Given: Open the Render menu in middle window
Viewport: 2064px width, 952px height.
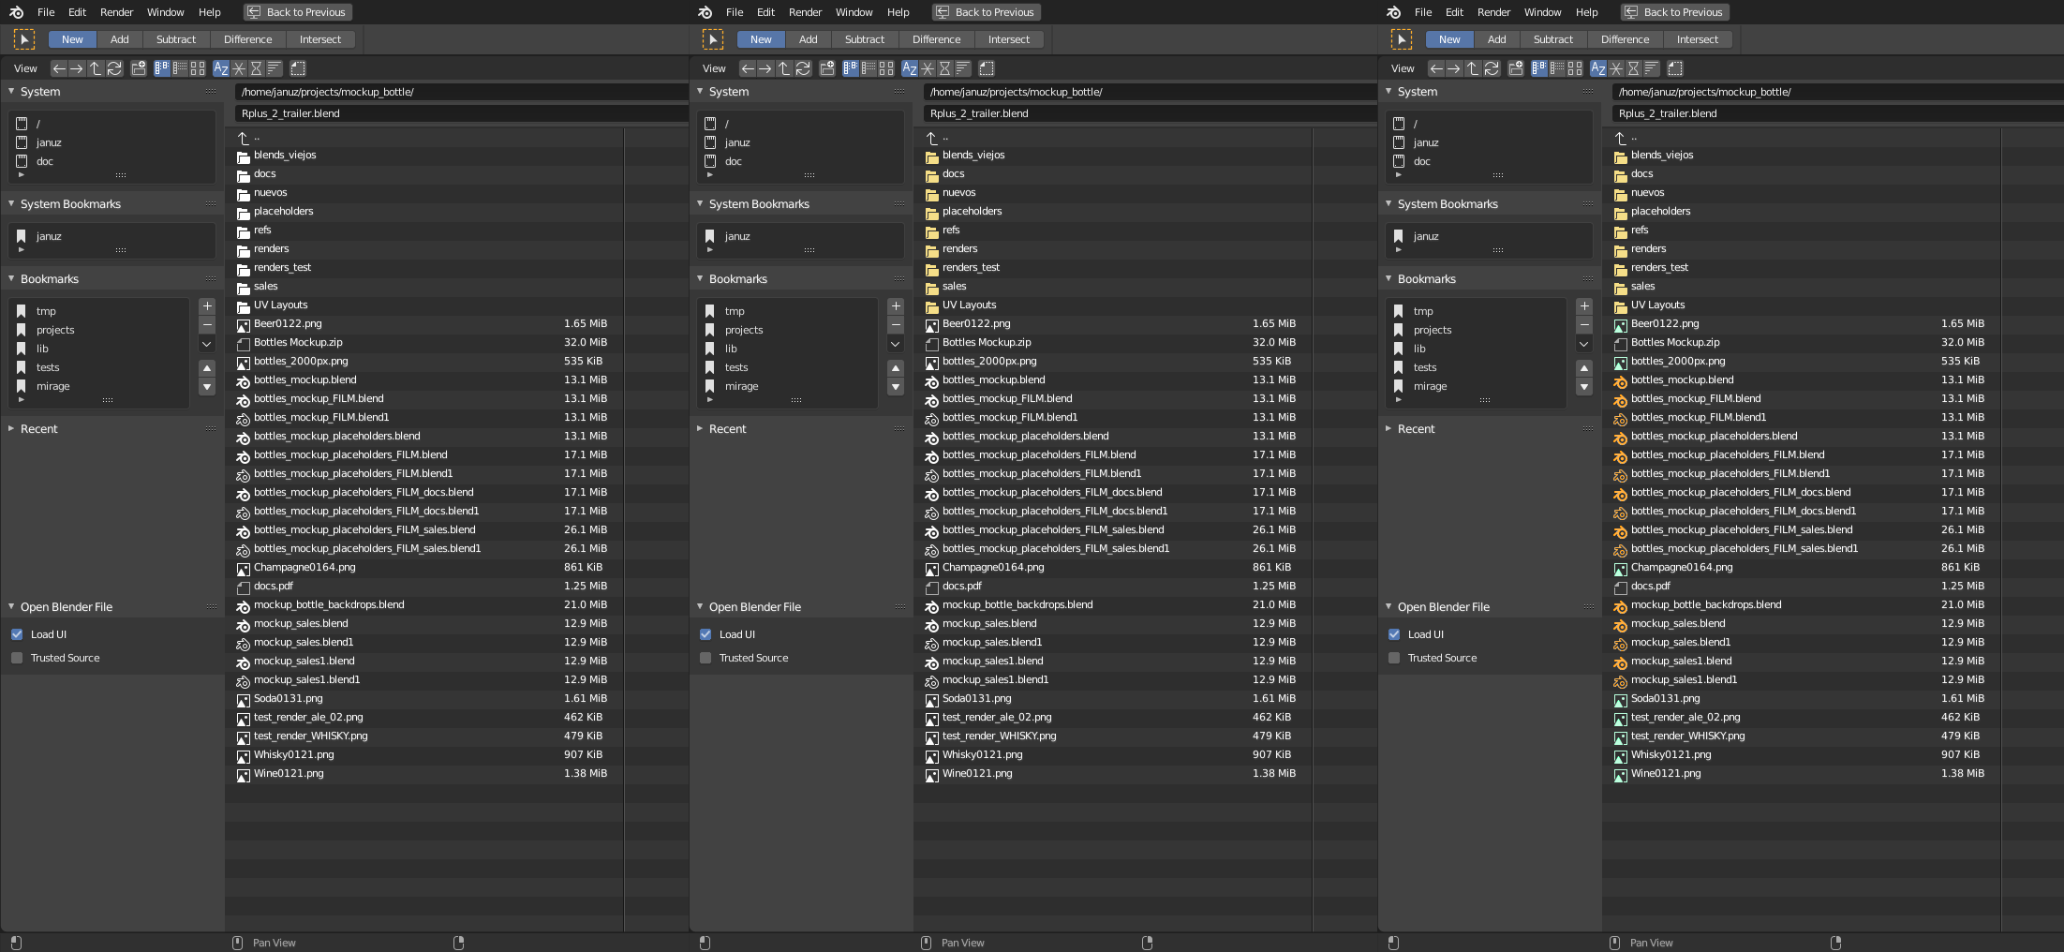Looking at the screenshot, I should click(806, 12).
